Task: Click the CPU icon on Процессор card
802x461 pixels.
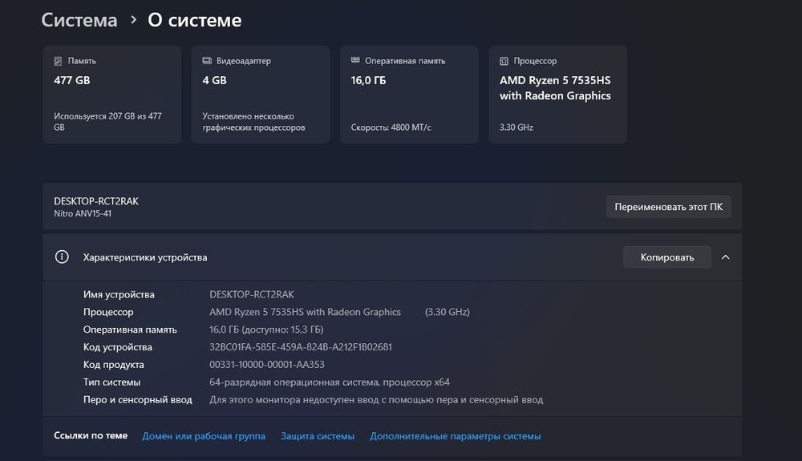Action: pyautogui.click(x=504, y=61)
